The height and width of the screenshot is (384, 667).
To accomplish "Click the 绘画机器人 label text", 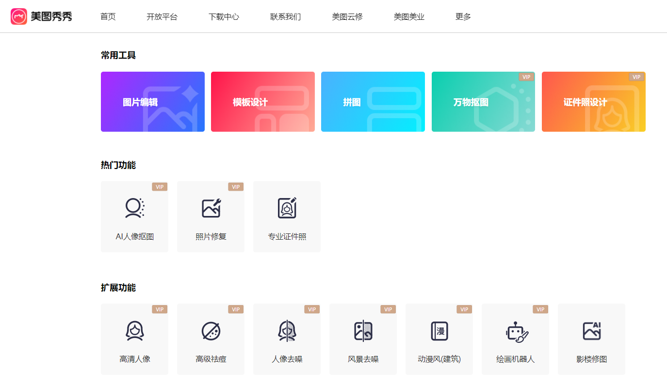I will click(516, 359).
